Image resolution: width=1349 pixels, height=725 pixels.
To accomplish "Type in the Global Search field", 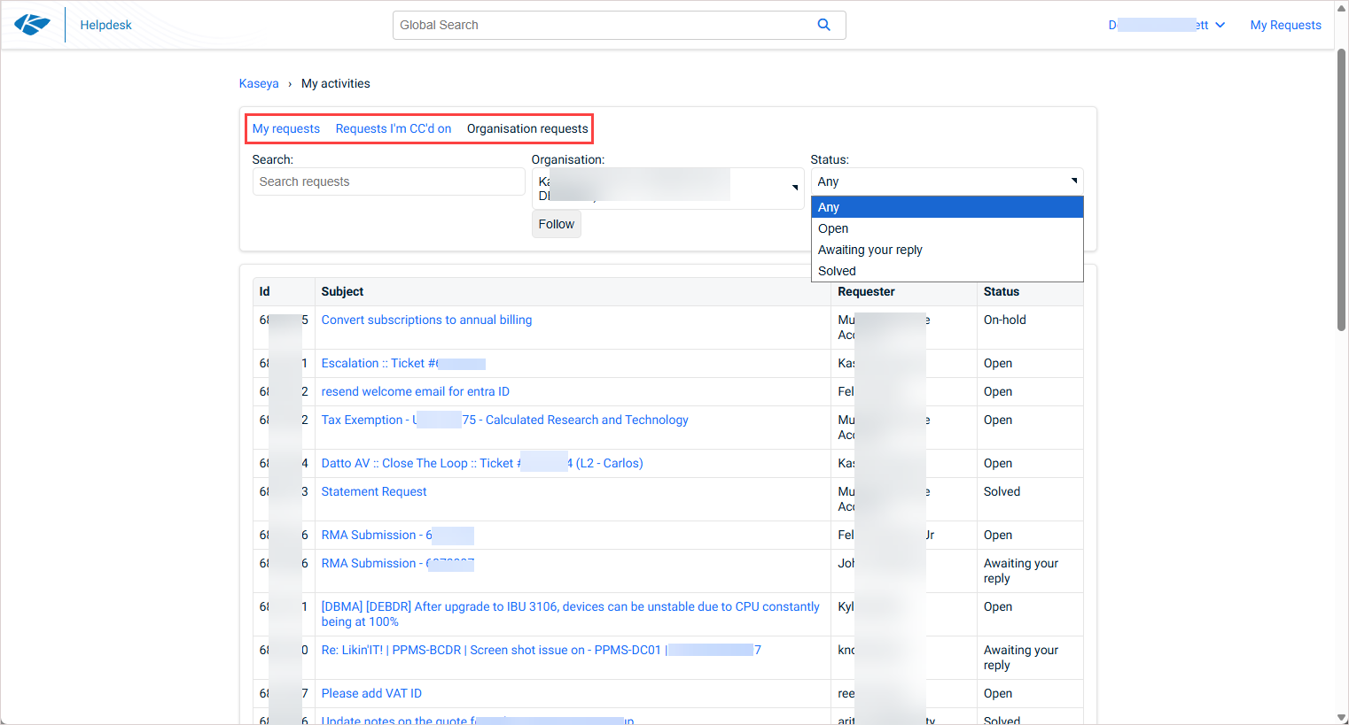I will point(603,25).
